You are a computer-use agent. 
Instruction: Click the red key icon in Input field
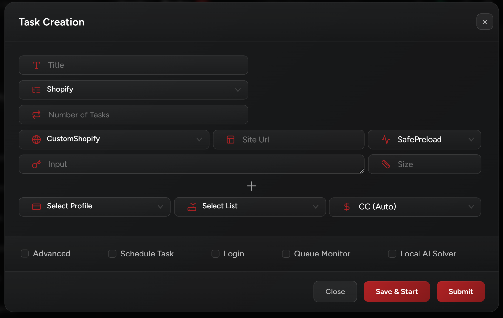click(36, 164)
